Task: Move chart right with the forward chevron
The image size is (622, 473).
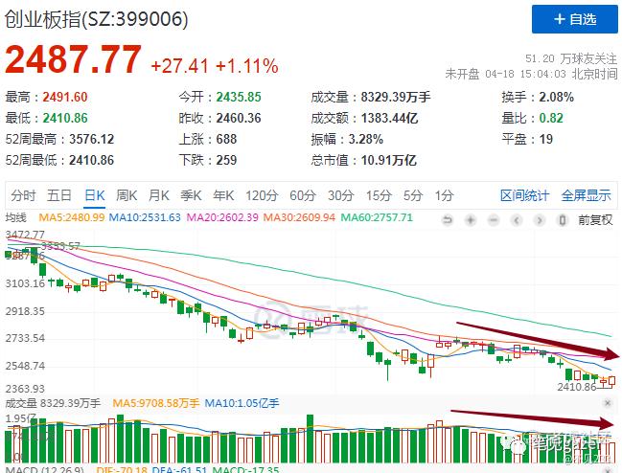Action: point(540,220)
